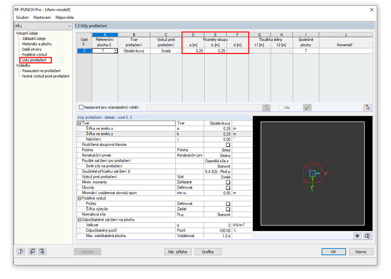
Task: Click the Velikost q value 0
Action: [x=218, y=225]
